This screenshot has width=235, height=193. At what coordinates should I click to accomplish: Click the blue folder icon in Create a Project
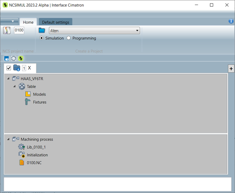42,31
